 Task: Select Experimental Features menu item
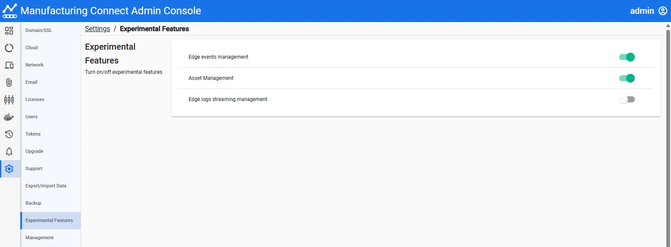(x=50, y=221)
